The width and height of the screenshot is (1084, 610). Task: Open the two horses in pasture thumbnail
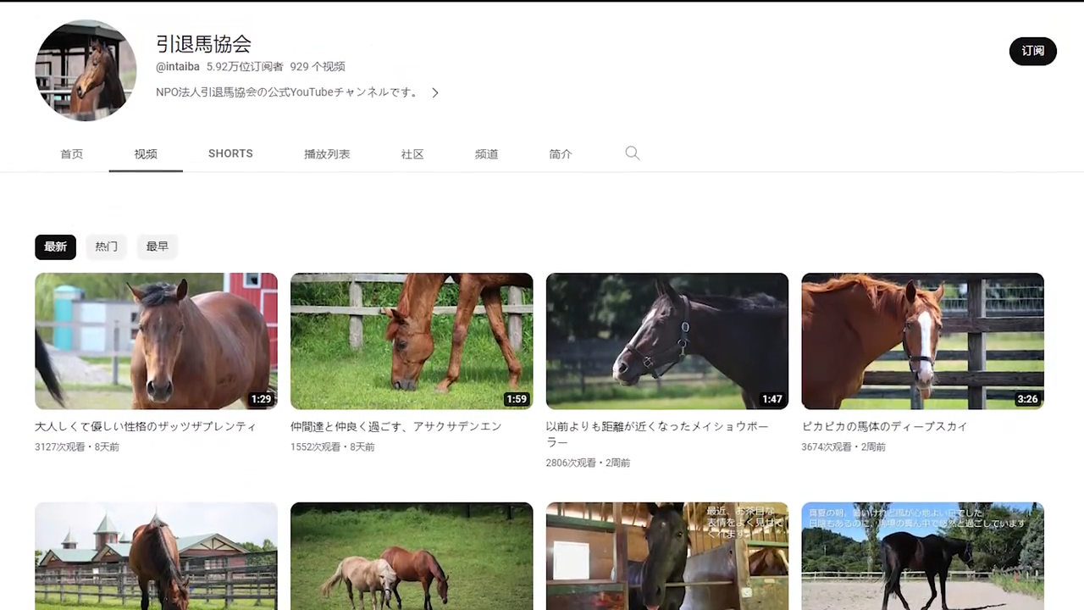point(412,556)
